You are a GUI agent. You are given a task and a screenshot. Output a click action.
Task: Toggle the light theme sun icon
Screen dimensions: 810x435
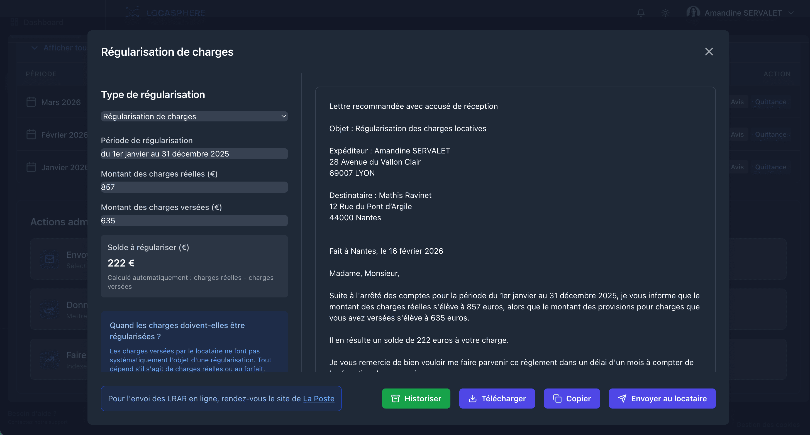click(x=665, y=13)
